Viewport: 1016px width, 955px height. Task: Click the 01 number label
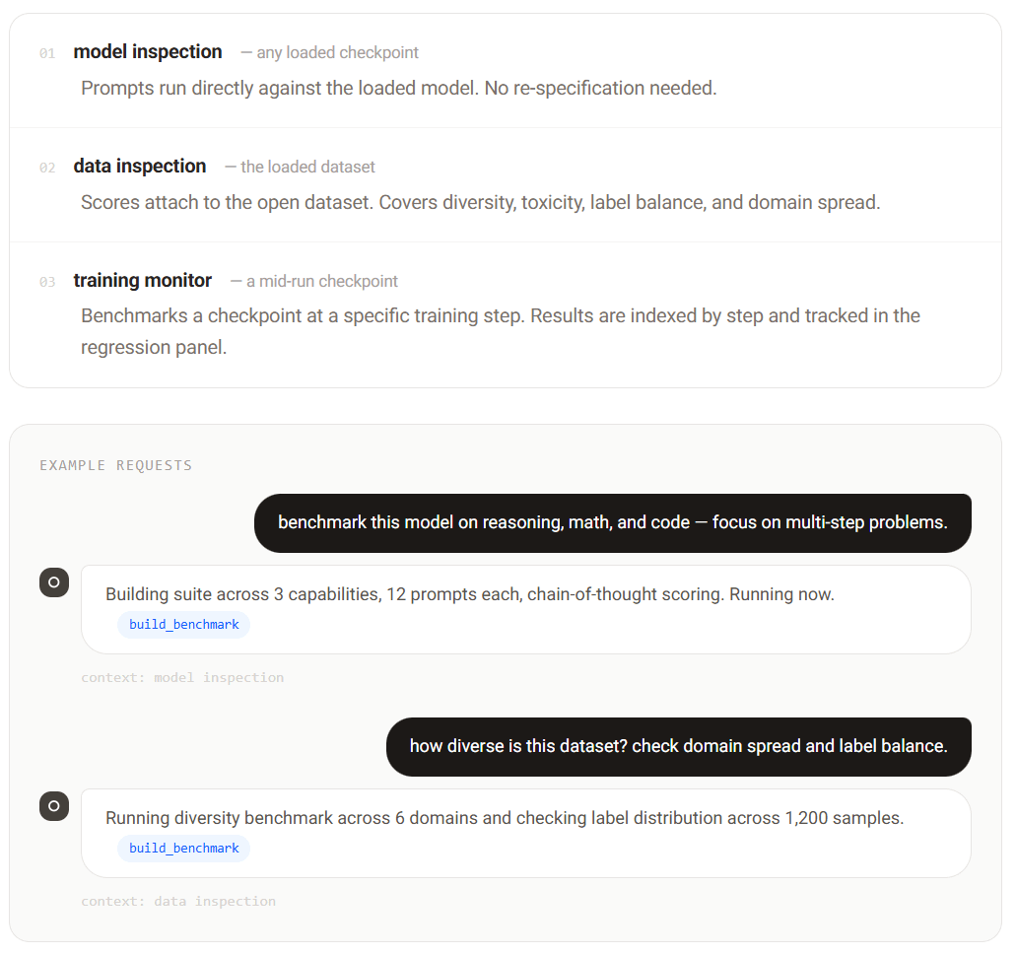pyautogui.click(x=47, y=53)
